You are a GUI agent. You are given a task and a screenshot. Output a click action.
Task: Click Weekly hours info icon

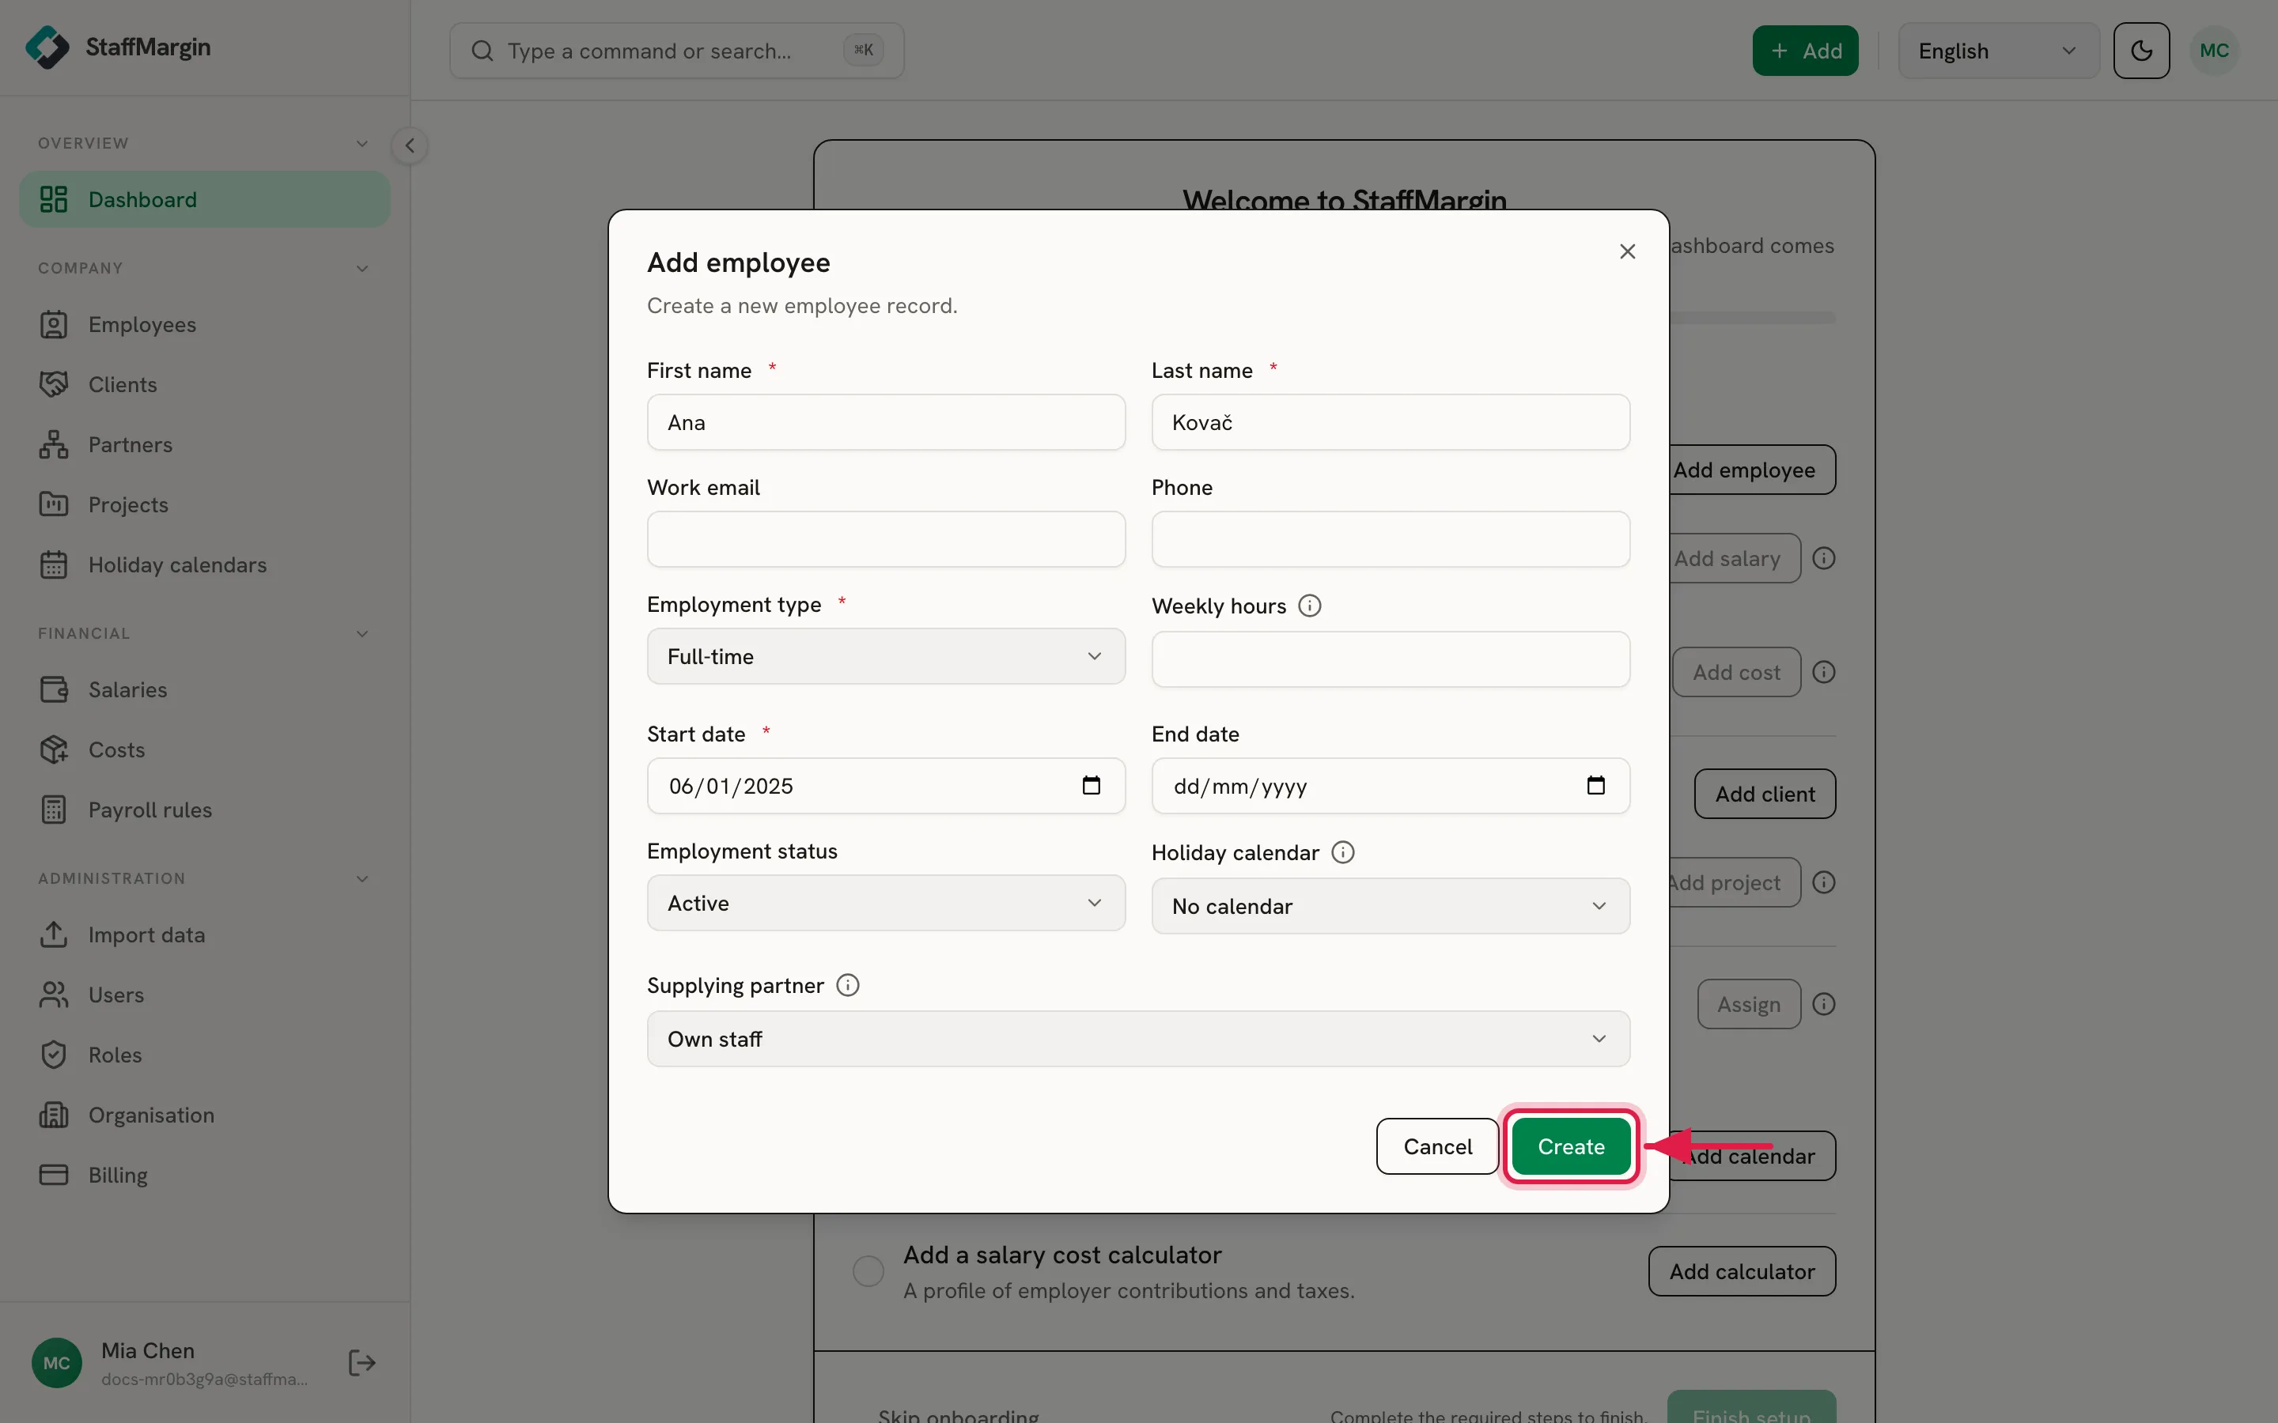coord(1309,606)
